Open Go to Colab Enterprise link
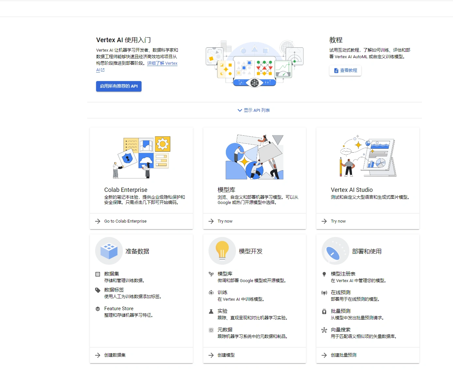 (126, 221)
